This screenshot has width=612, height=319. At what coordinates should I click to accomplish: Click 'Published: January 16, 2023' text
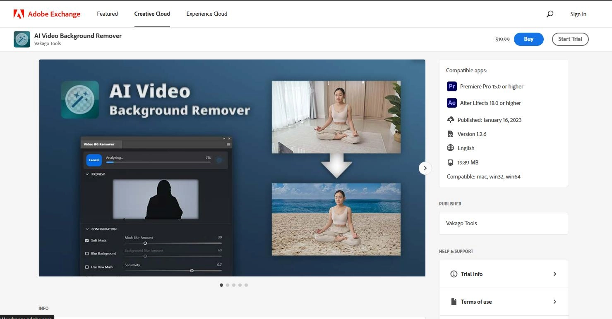[x=490, y=120]
